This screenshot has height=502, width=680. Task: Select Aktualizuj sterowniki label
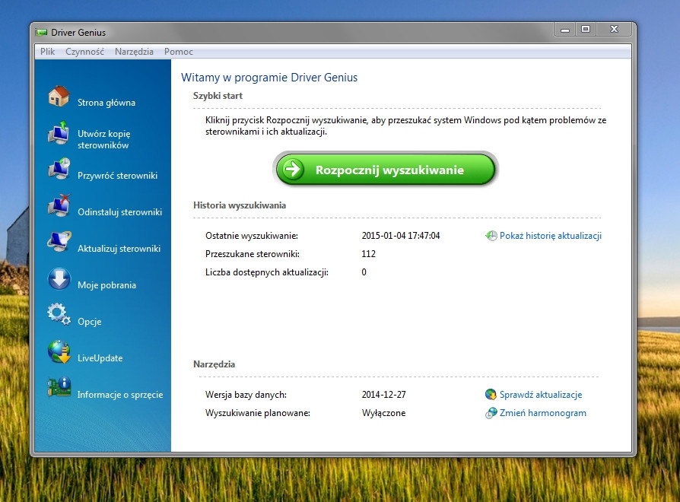pyautogui.click(x=119, y=249)
